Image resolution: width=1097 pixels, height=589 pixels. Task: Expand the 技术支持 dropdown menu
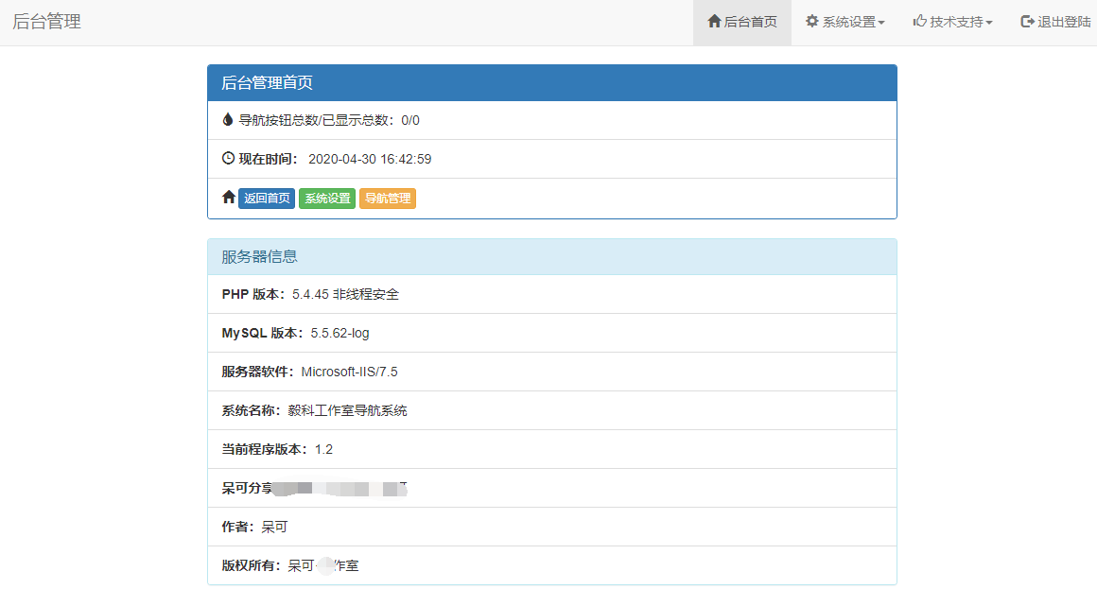[x=953, y=23]
